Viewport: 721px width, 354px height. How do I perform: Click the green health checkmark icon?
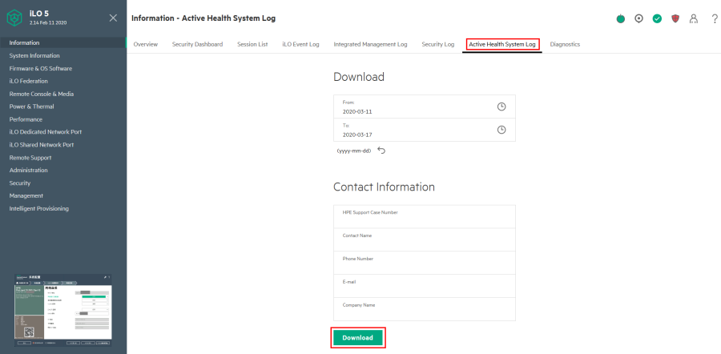click(x=657, y=19)
